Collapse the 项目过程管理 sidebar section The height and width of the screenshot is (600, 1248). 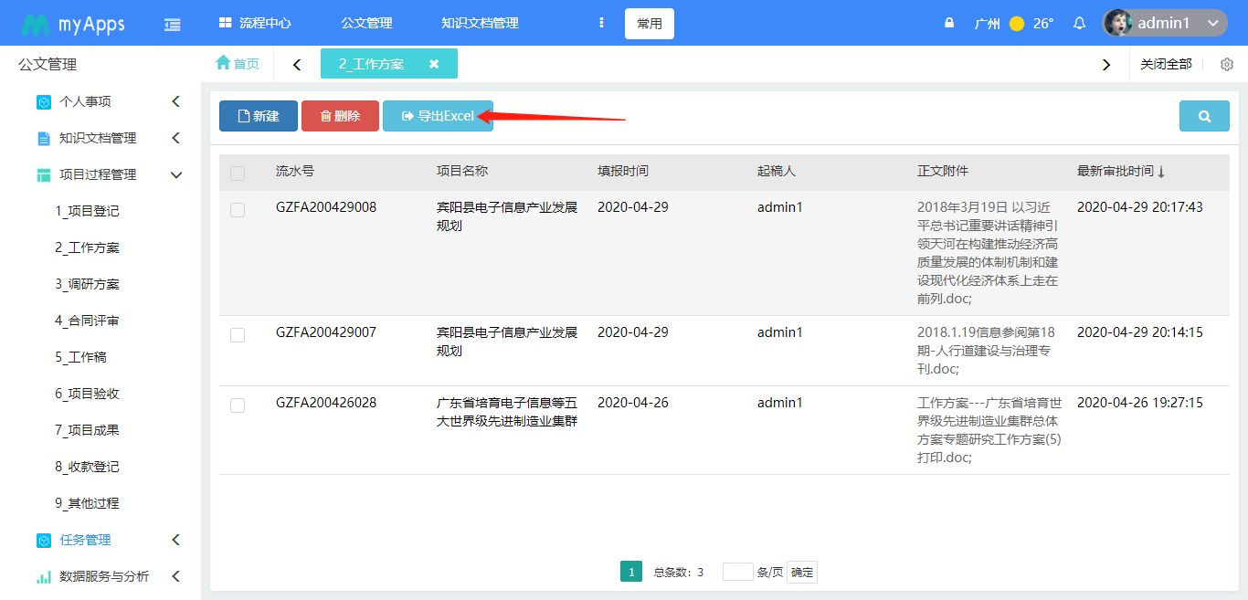176,174
